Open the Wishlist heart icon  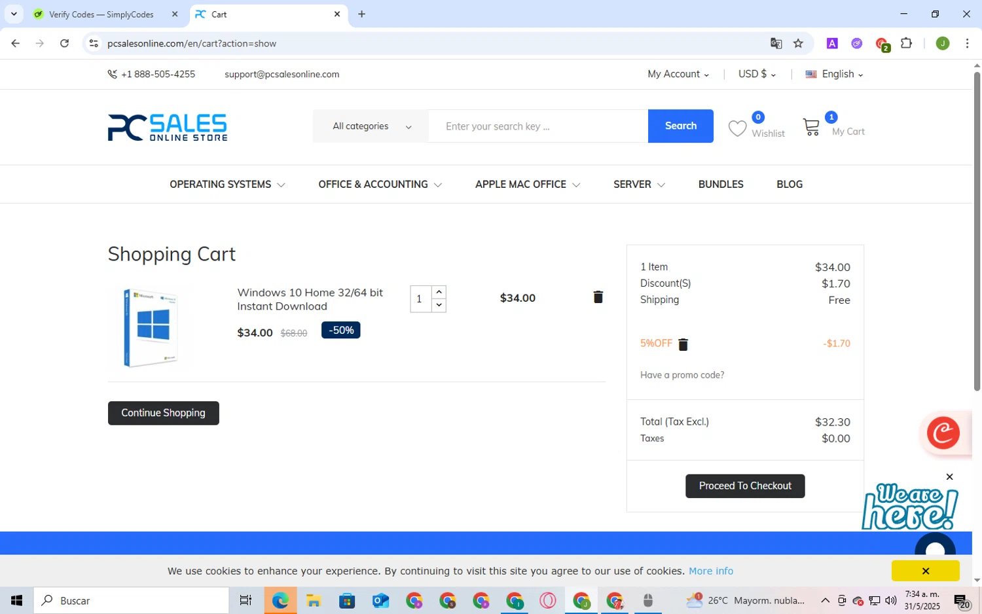(737, 128)
